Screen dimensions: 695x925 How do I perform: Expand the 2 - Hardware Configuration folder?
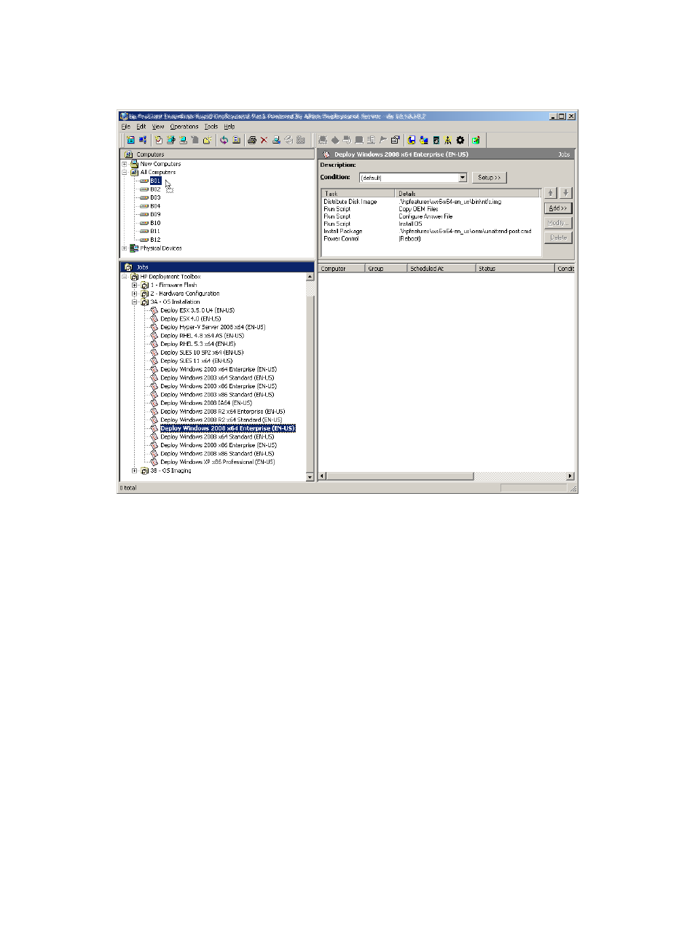135,294
